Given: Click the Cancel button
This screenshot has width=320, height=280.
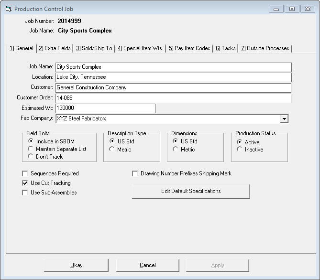Looking at the screenshot, I should (147, 265).
